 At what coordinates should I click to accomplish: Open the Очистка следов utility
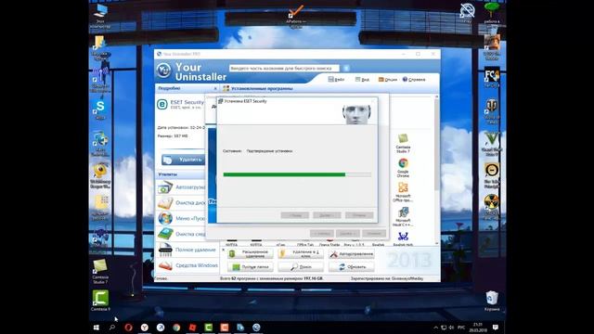pyautogui.click(x=181, y=234)
